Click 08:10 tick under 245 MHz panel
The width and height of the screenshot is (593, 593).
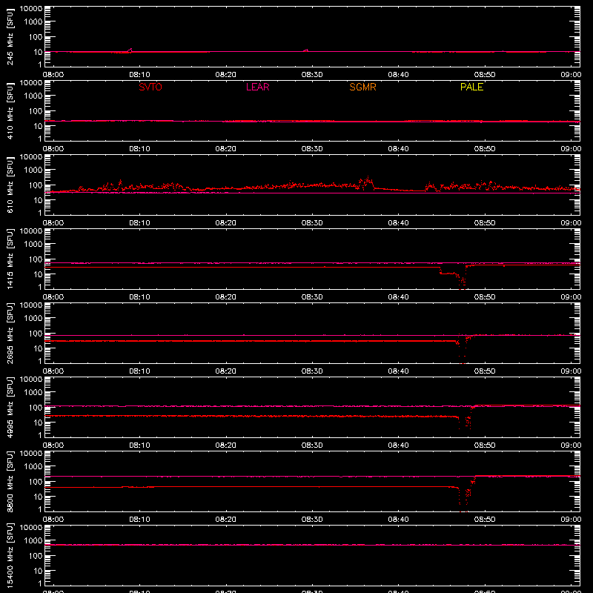pos(139,75)
